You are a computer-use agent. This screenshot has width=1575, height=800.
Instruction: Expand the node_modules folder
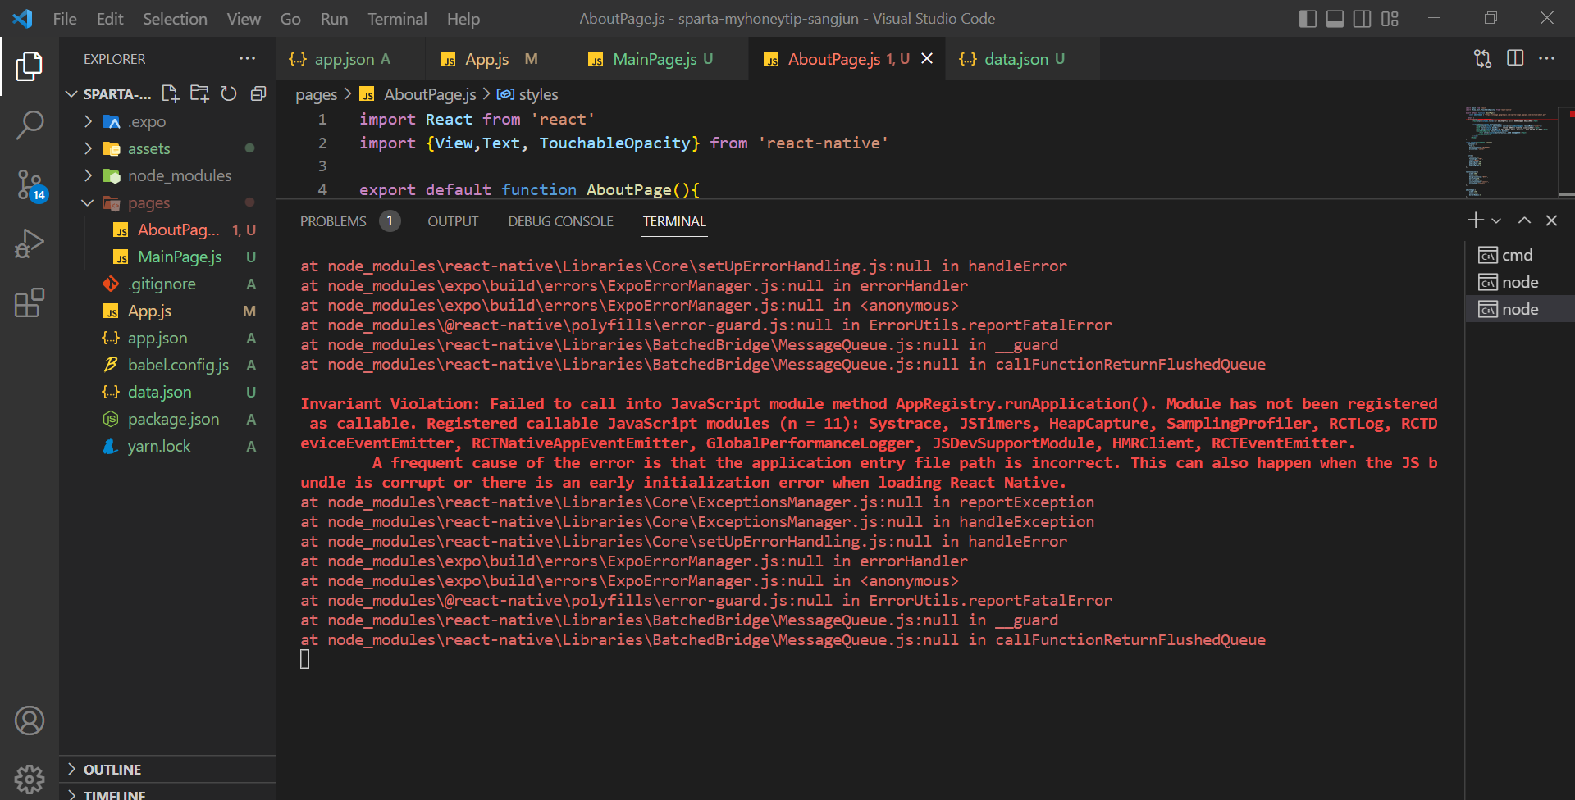point(89,176)
